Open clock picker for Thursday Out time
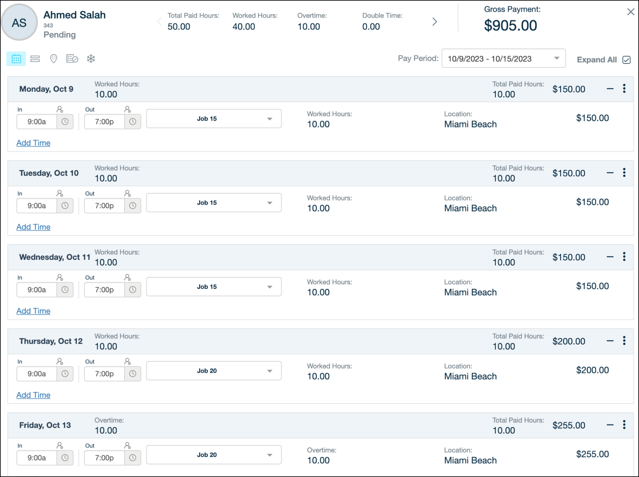Image resolution: width=639 pixels, height=477 pixels. [133, 374]
